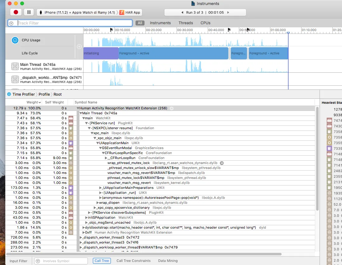Collapse the UIApplicationMain node
The width and height of the screenshot is (342, 265).
click(98, 143)
